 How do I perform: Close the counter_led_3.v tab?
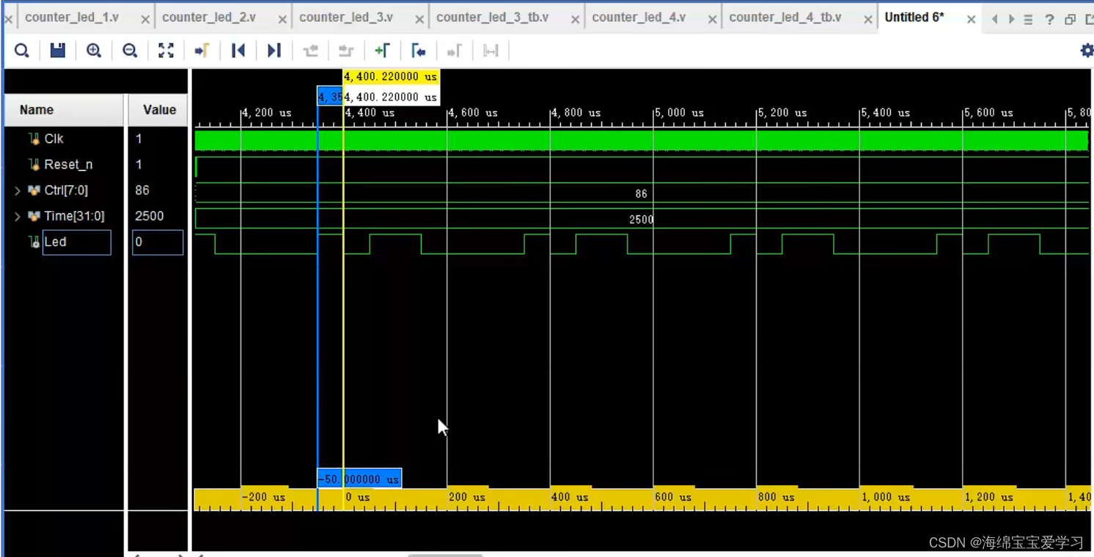click(x=419, y=20)
